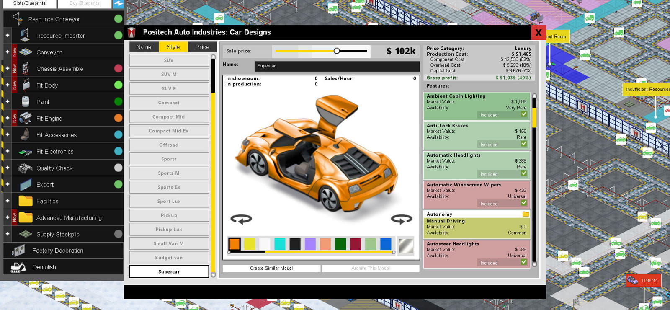670x310 pixels.
Task: Expand the Paint plus
Action: pyautogui.click(x=7, y=102)
